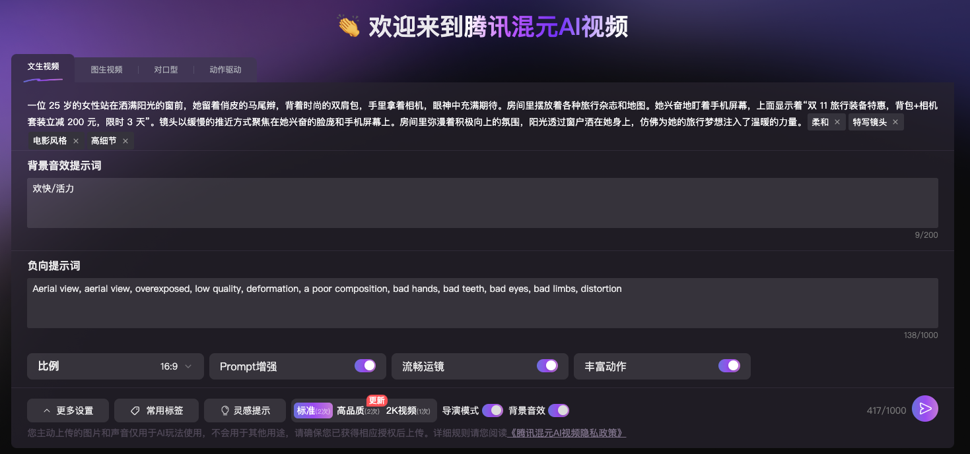
Task: Toggle the 导演模式 switch
Action: point(493,411)
